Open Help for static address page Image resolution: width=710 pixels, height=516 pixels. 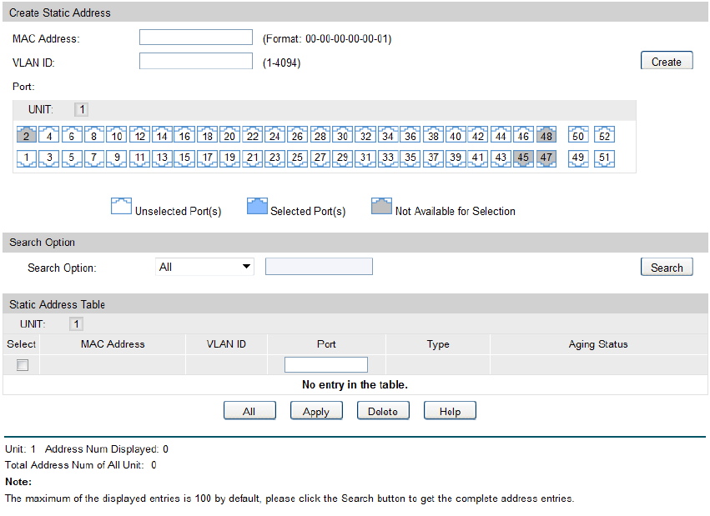click(450, 411)
